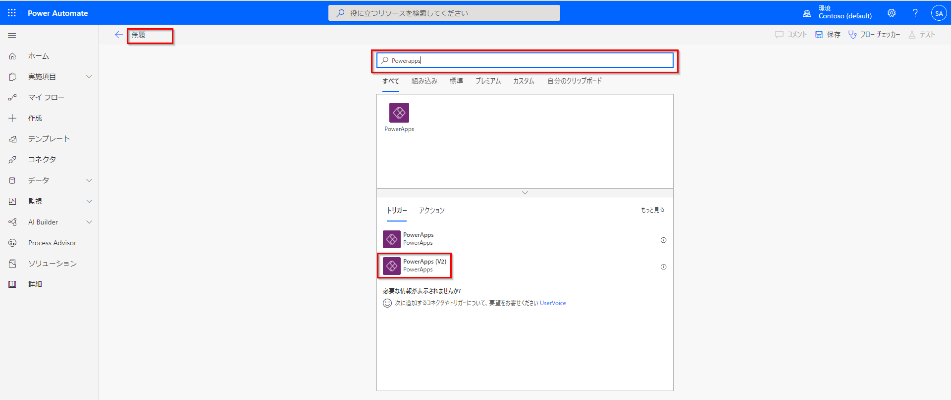Click the smiley feedback icon
951x400 pixels.
[x=387, y=303]
